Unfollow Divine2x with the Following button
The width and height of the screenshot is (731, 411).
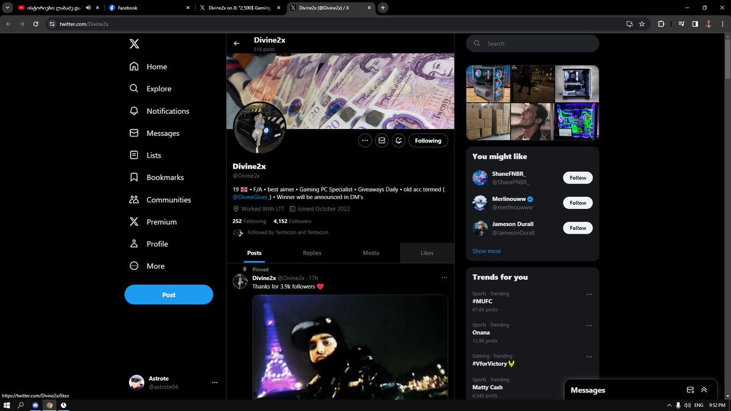[x=428, y=141]
